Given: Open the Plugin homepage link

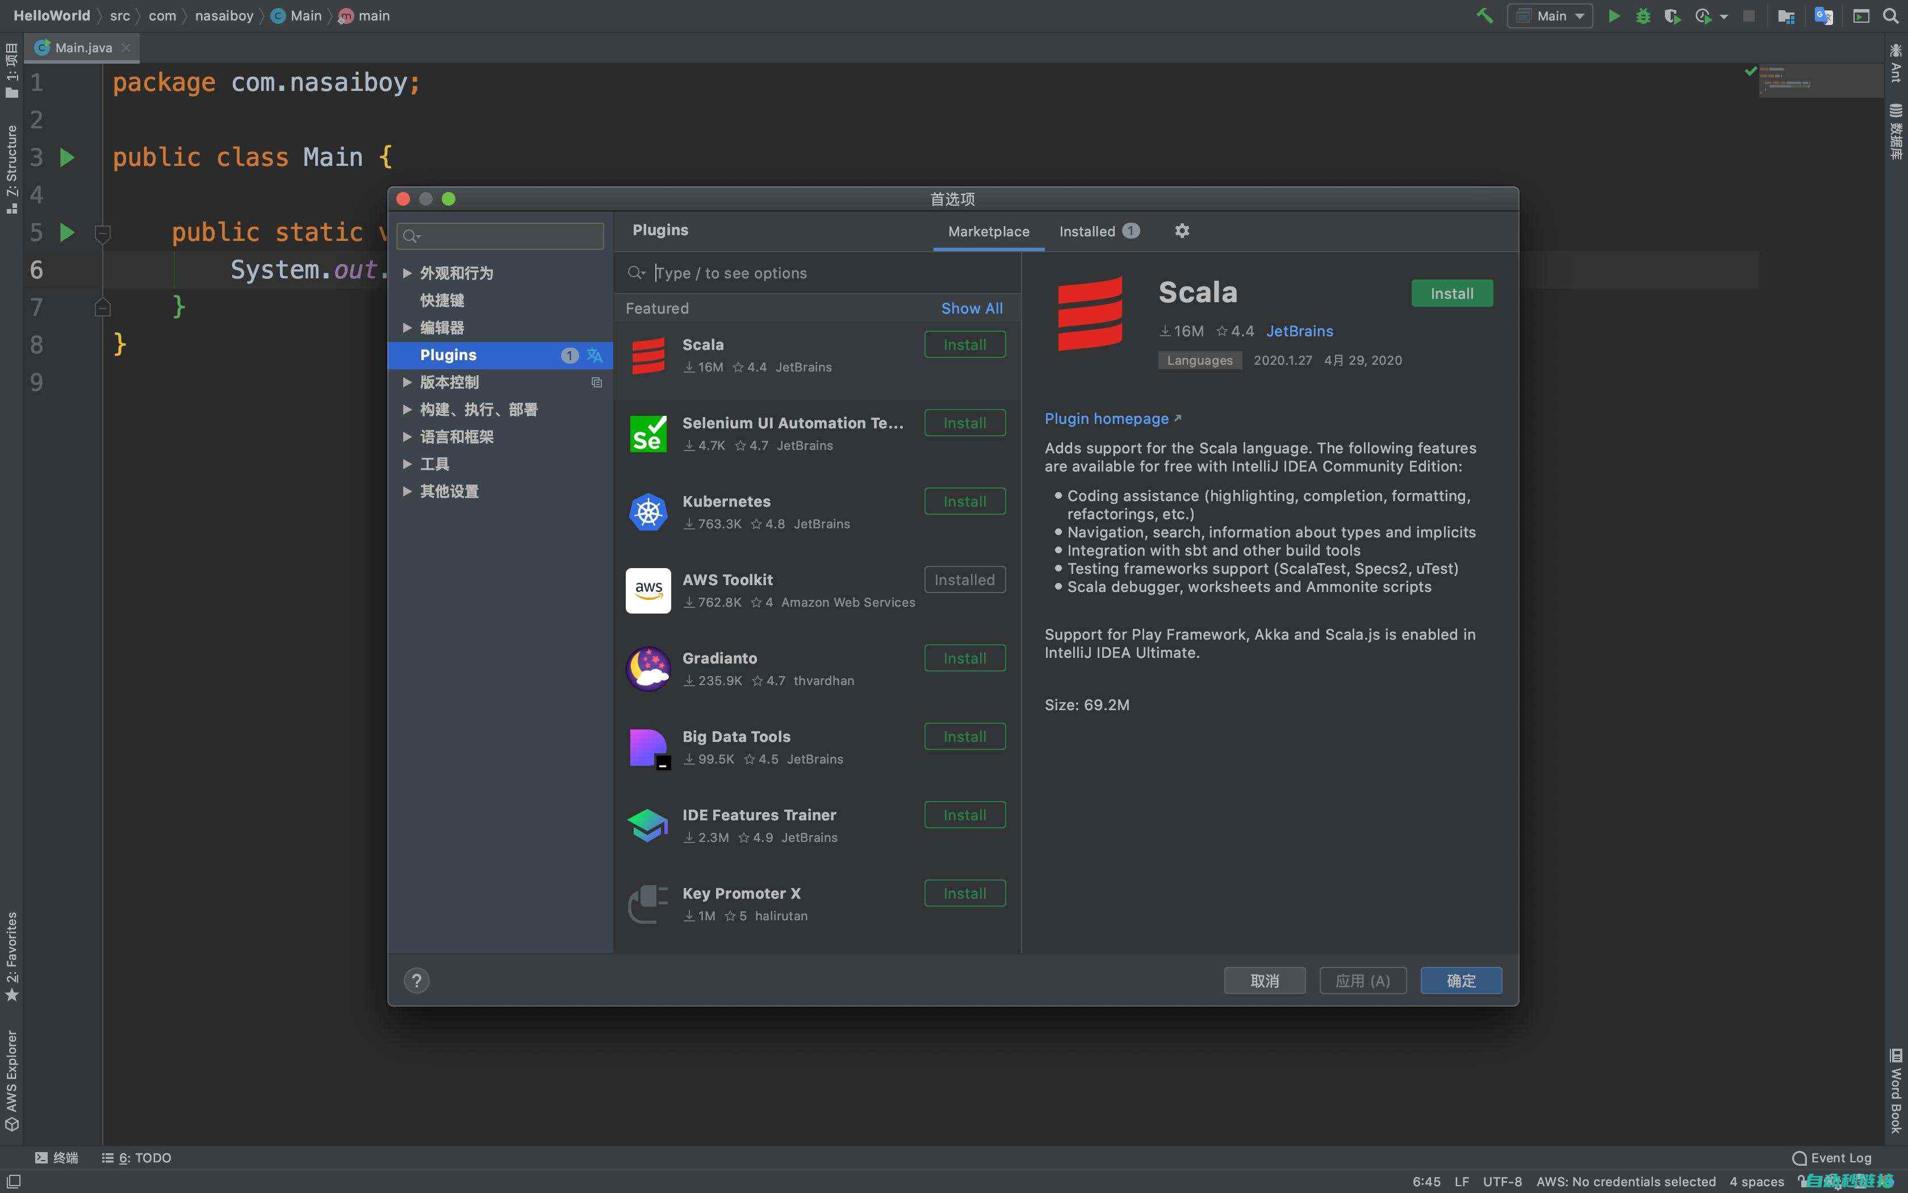Looking at the screenshot, I should pos(1106,418).
